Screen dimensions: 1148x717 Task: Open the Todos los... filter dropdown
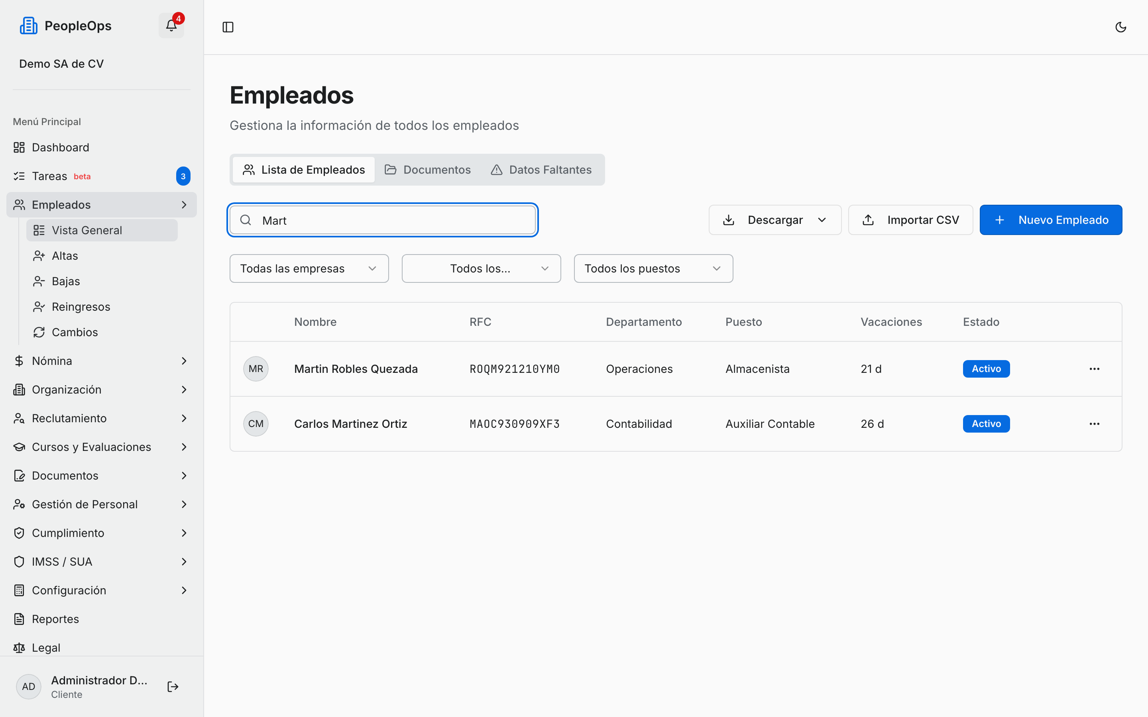point(481,268)
